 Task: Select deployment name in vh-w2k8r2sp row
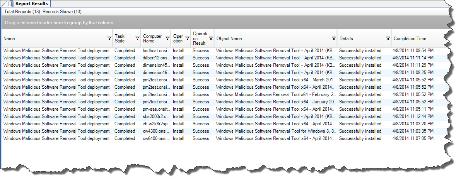[x=56, y=124]
